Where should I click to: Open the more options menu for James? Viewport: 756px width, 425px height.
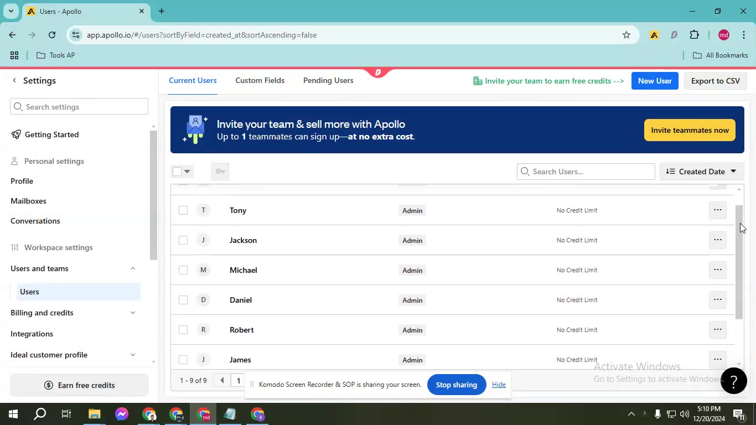(x=717, y=360)
